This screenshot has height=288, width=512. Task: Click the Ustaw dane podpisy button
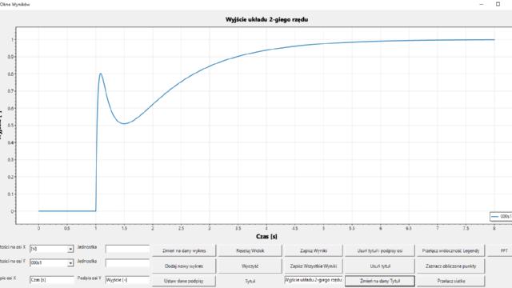[x=184, y=281]
